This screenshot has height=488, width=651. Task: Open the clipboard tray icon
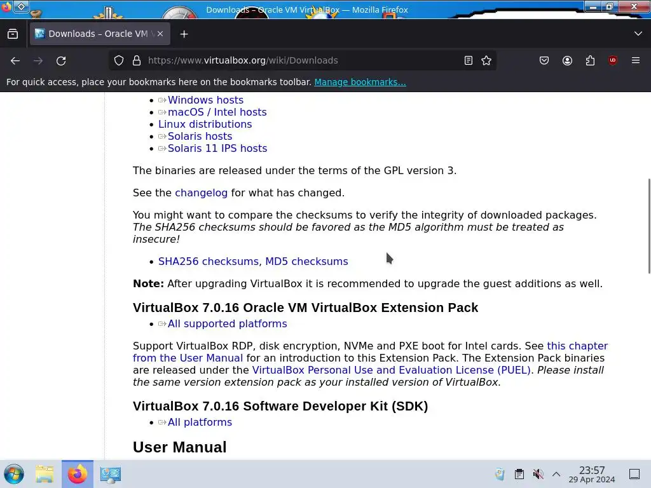point(519,474)
